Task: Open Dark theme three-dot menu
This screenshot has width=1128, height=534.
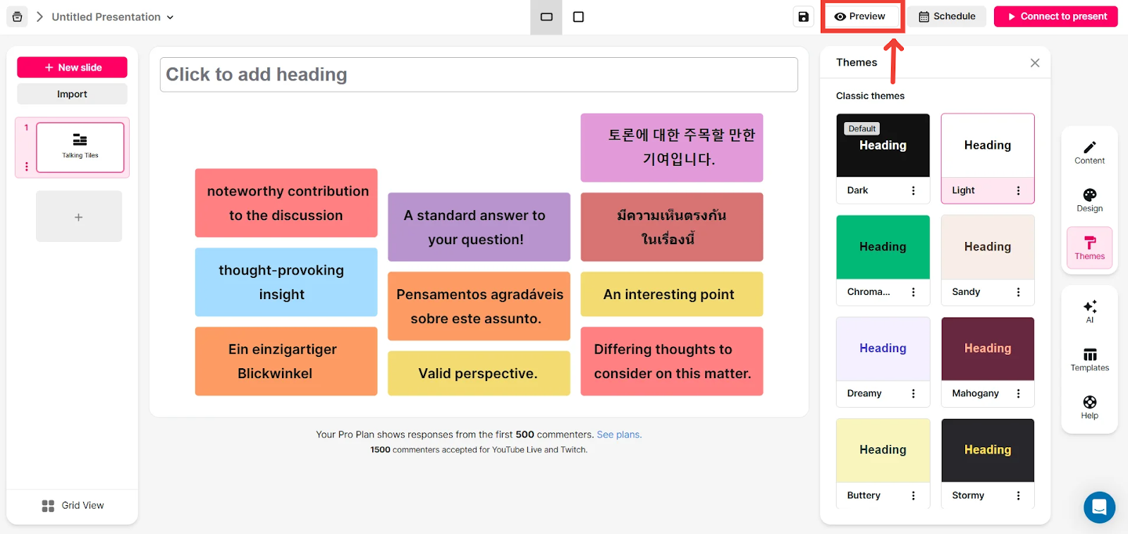Action: pyautogui.click(x=914, y=190)
